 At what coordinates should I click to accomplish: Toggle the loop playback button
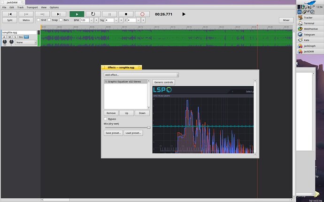(x=93, y=14)
